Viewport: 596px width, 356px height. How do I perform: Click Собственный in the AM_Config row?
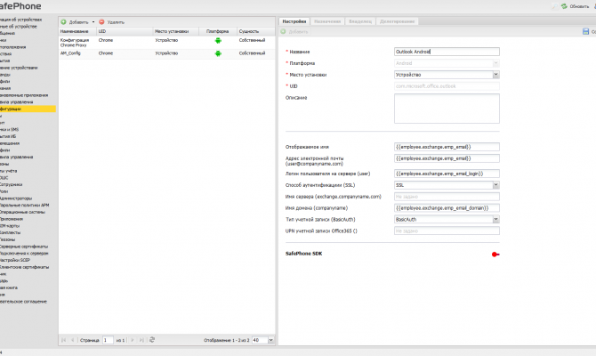pyautogui.click(x=252, y=53)
